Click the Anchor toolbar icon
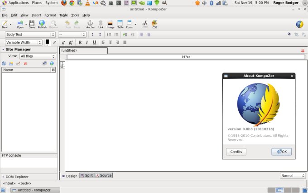The height and width of the screenshot is (193, 308). pyautogui.click(x=90, y=24)
